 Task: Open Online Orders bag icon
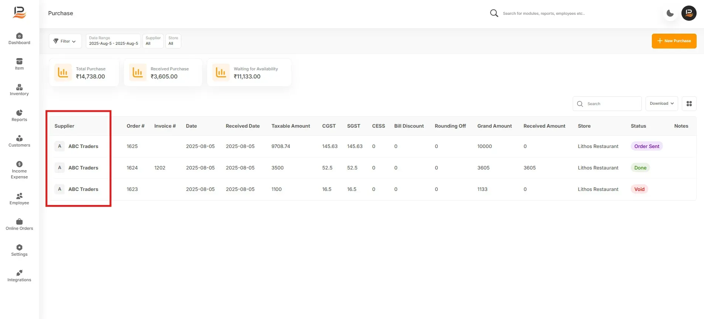point(19,221)
